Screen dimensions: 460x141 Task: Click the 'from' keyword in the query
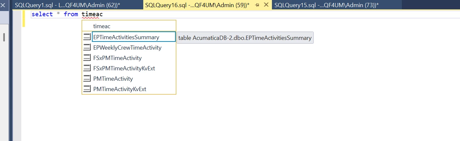(x=71, y=14)
